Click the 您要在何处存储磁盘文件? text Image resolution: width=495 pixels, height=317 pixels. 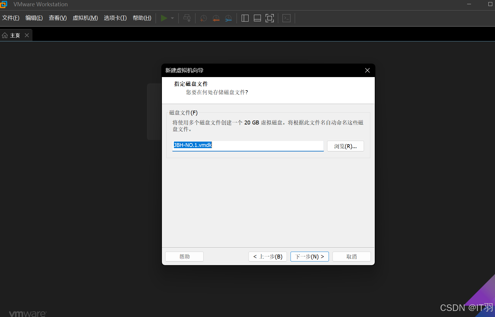pos(217,92)
